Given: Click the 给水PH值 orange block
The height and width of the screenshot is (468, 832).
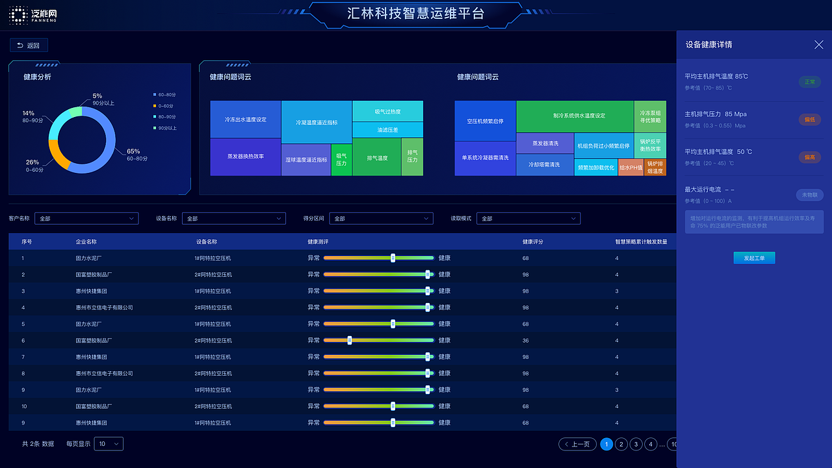Looking at the screenshot, I should click(630, 167).
